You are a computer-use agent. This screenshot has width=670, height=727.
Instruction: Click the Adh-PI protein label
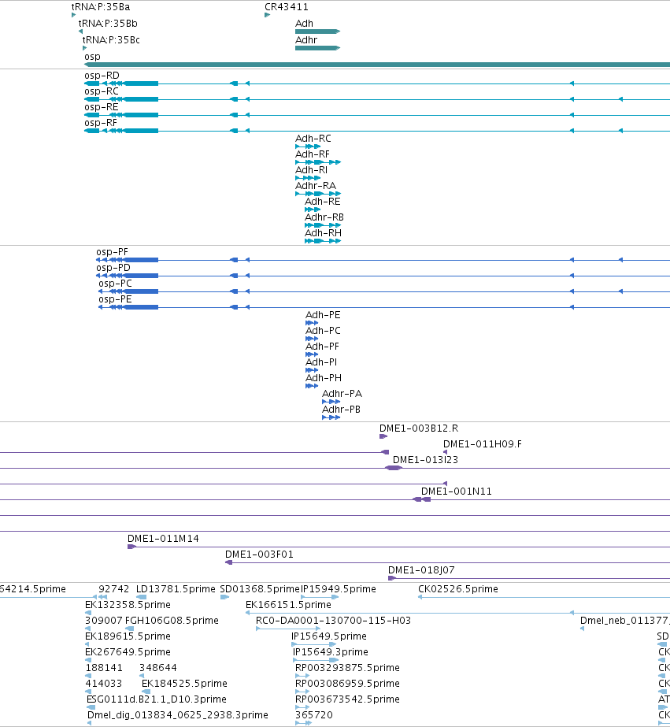click(x=321, y=362)
